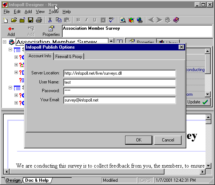Close the Infopoll Publish Options dialog
Image resolution: width=215 pixels, height=185 pixels.
coord(182,47)
